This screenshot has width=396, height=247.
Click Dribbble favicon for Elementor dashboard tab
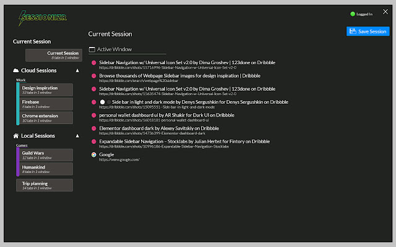click(93, 128)
